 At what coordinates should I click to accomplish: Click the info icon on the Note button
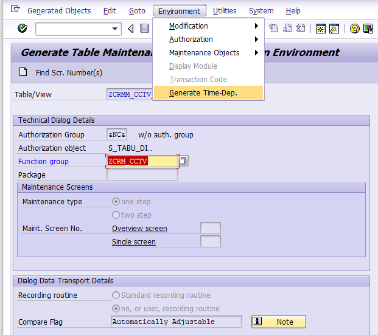pyautogui.click(x=257, y=321)
